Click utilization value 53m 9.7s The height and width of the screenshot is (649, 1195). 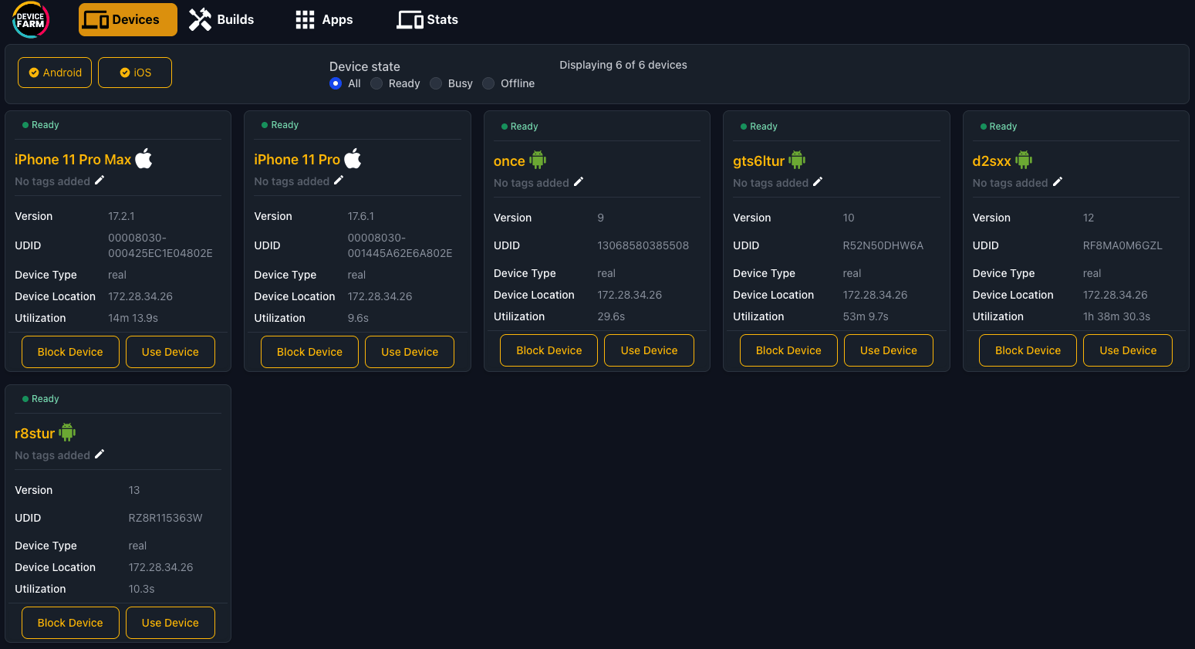(x=866, y=316)
